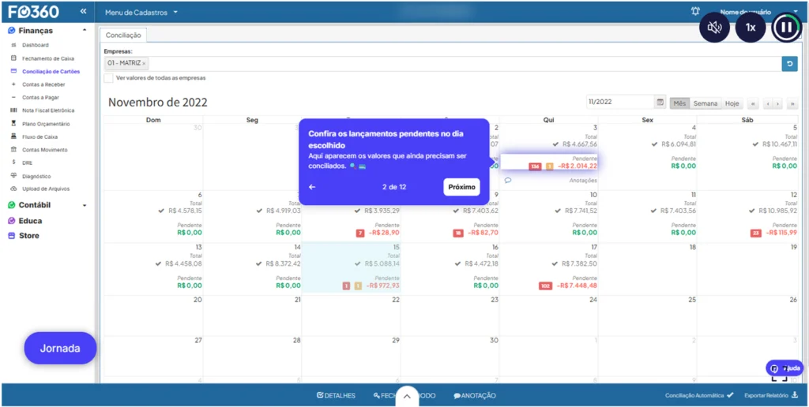Viewport: 809px width, 407px height.
Task: Click the Ajuda help bubble
Action: [785, 368]
